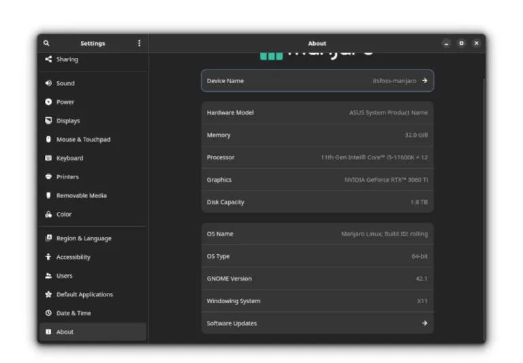Click the Color icon in sidebar

click(48, 215)
